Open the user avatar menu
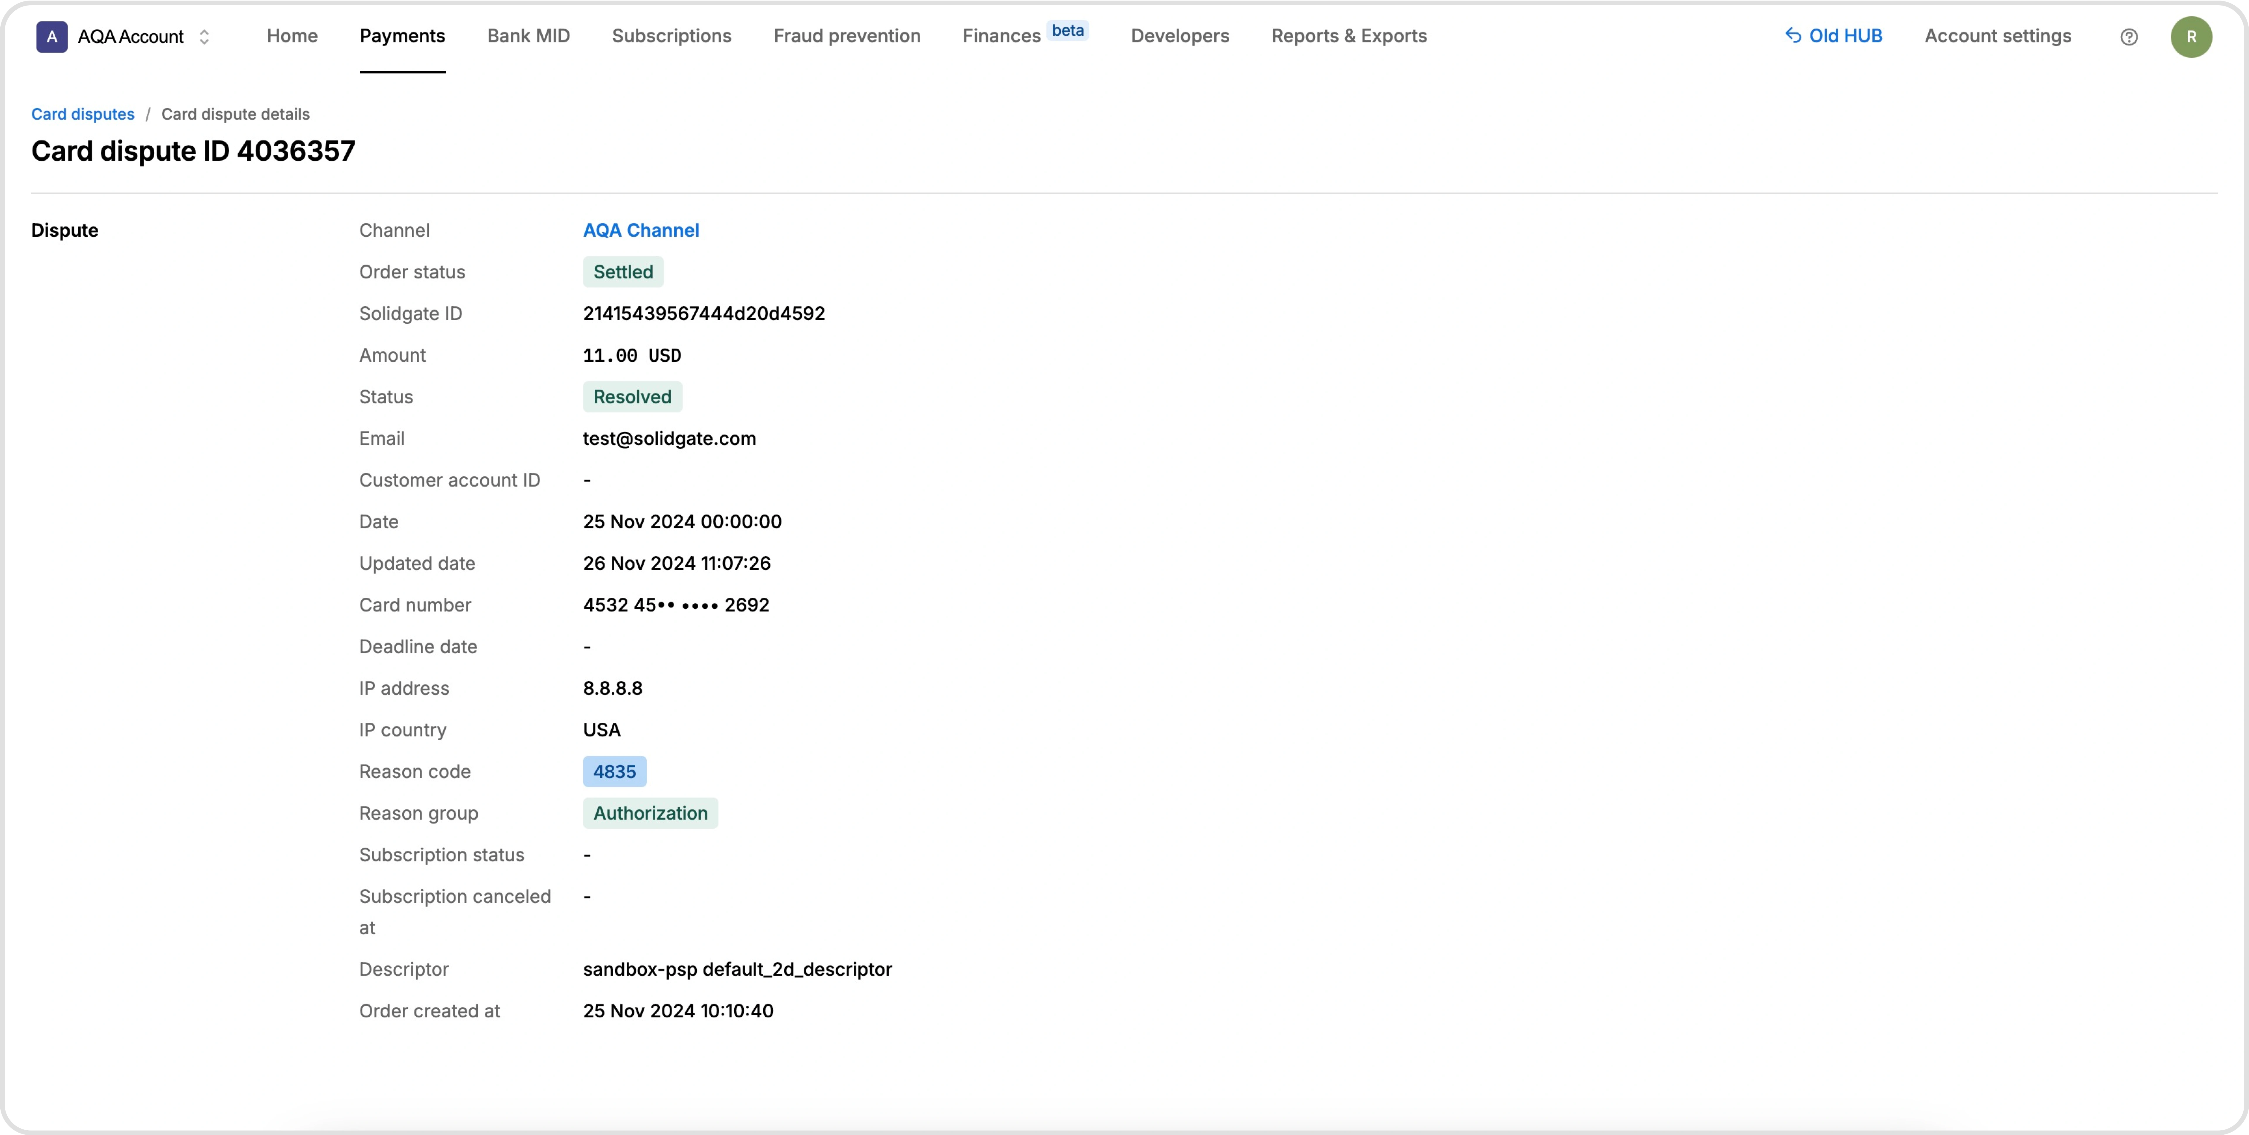 coord(2191,37)
